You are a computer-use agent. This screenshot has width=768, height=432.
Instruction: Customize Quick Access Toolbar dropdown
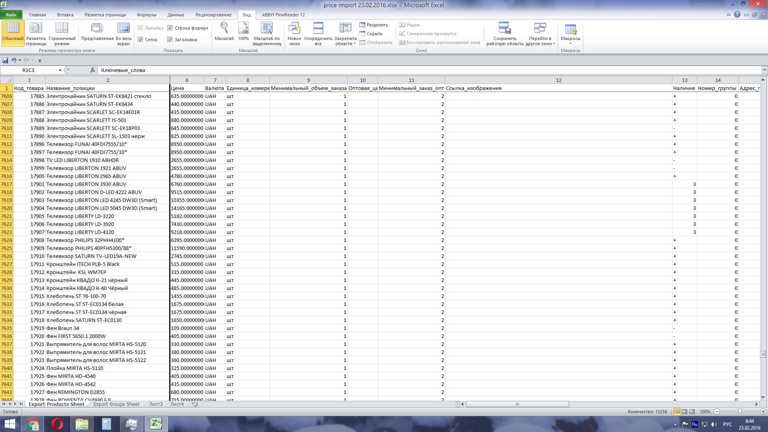(40, 60)
